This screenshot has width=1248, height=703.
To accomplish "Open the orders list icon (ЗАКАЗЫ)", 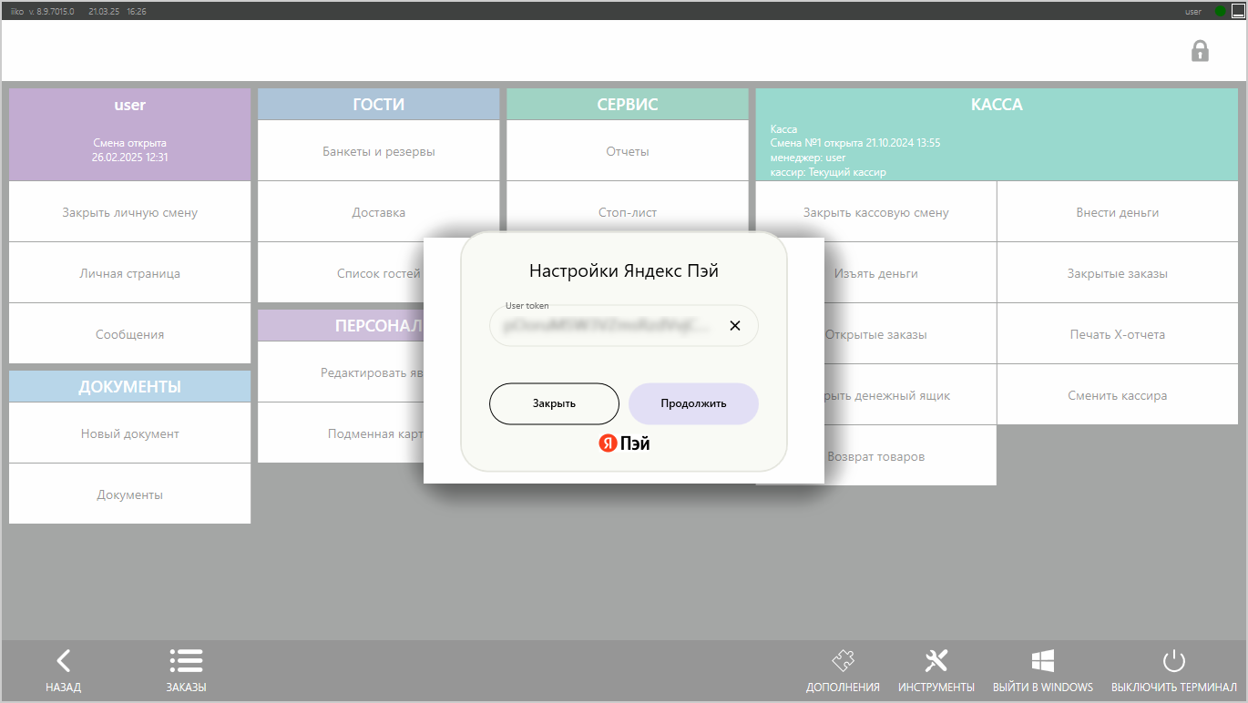I will [x=186, y=661].
